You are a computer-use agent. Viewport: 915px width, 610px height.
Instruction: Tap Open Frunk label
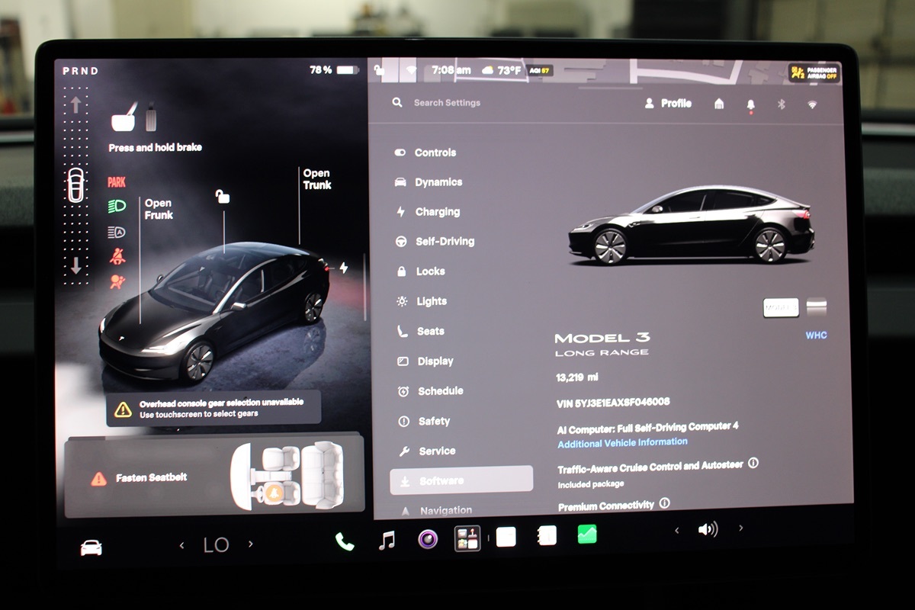pos(159,209)
